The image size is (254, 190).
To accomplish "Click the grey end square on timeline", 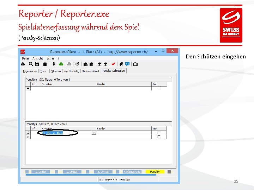I will pos(169,172).
